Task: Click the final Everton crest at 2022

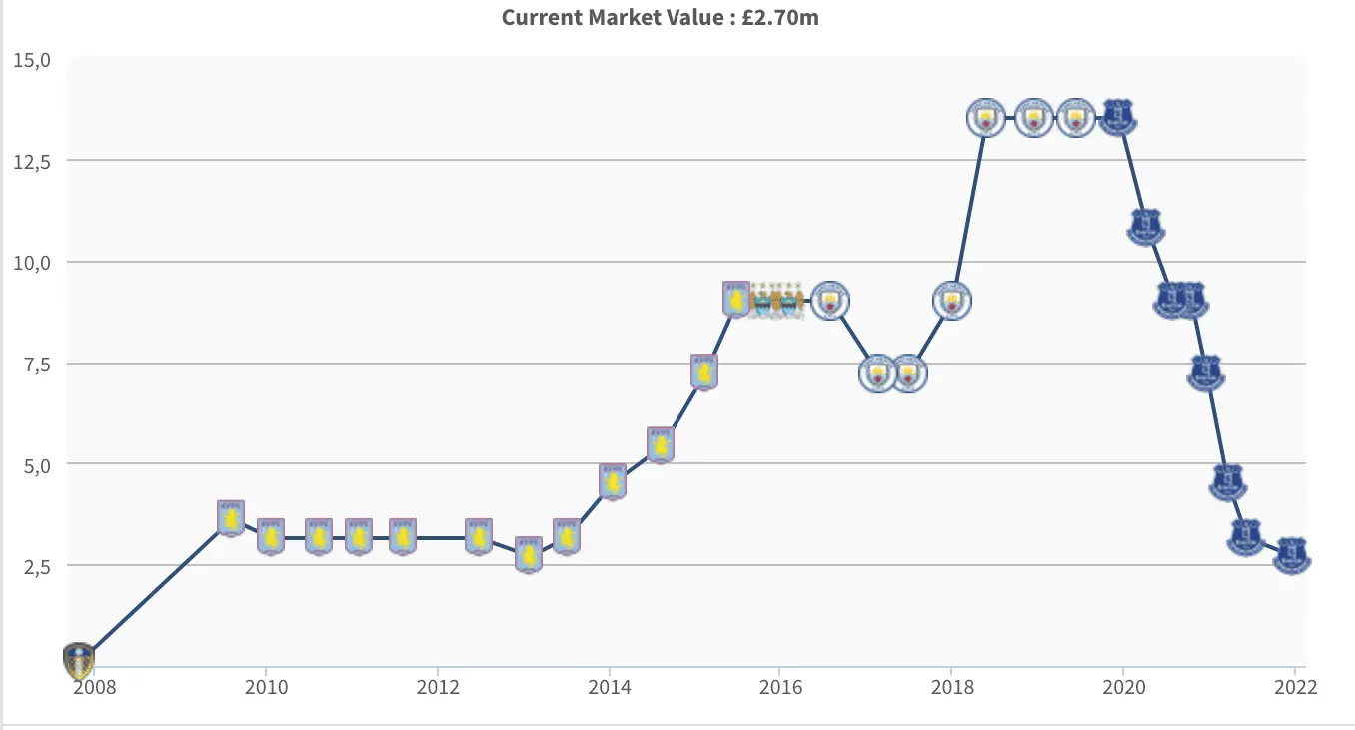Action: click(1291, 555)
